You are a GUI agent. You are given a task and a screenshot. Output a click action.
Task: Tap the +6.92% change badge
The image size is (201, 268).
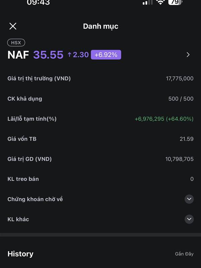coord(106,55)
